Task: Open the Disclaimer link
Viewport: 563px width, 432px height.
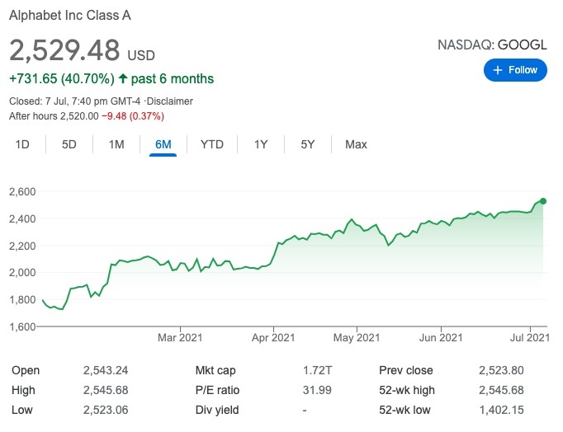Action: pyautogui.click(x=170, y=101)
